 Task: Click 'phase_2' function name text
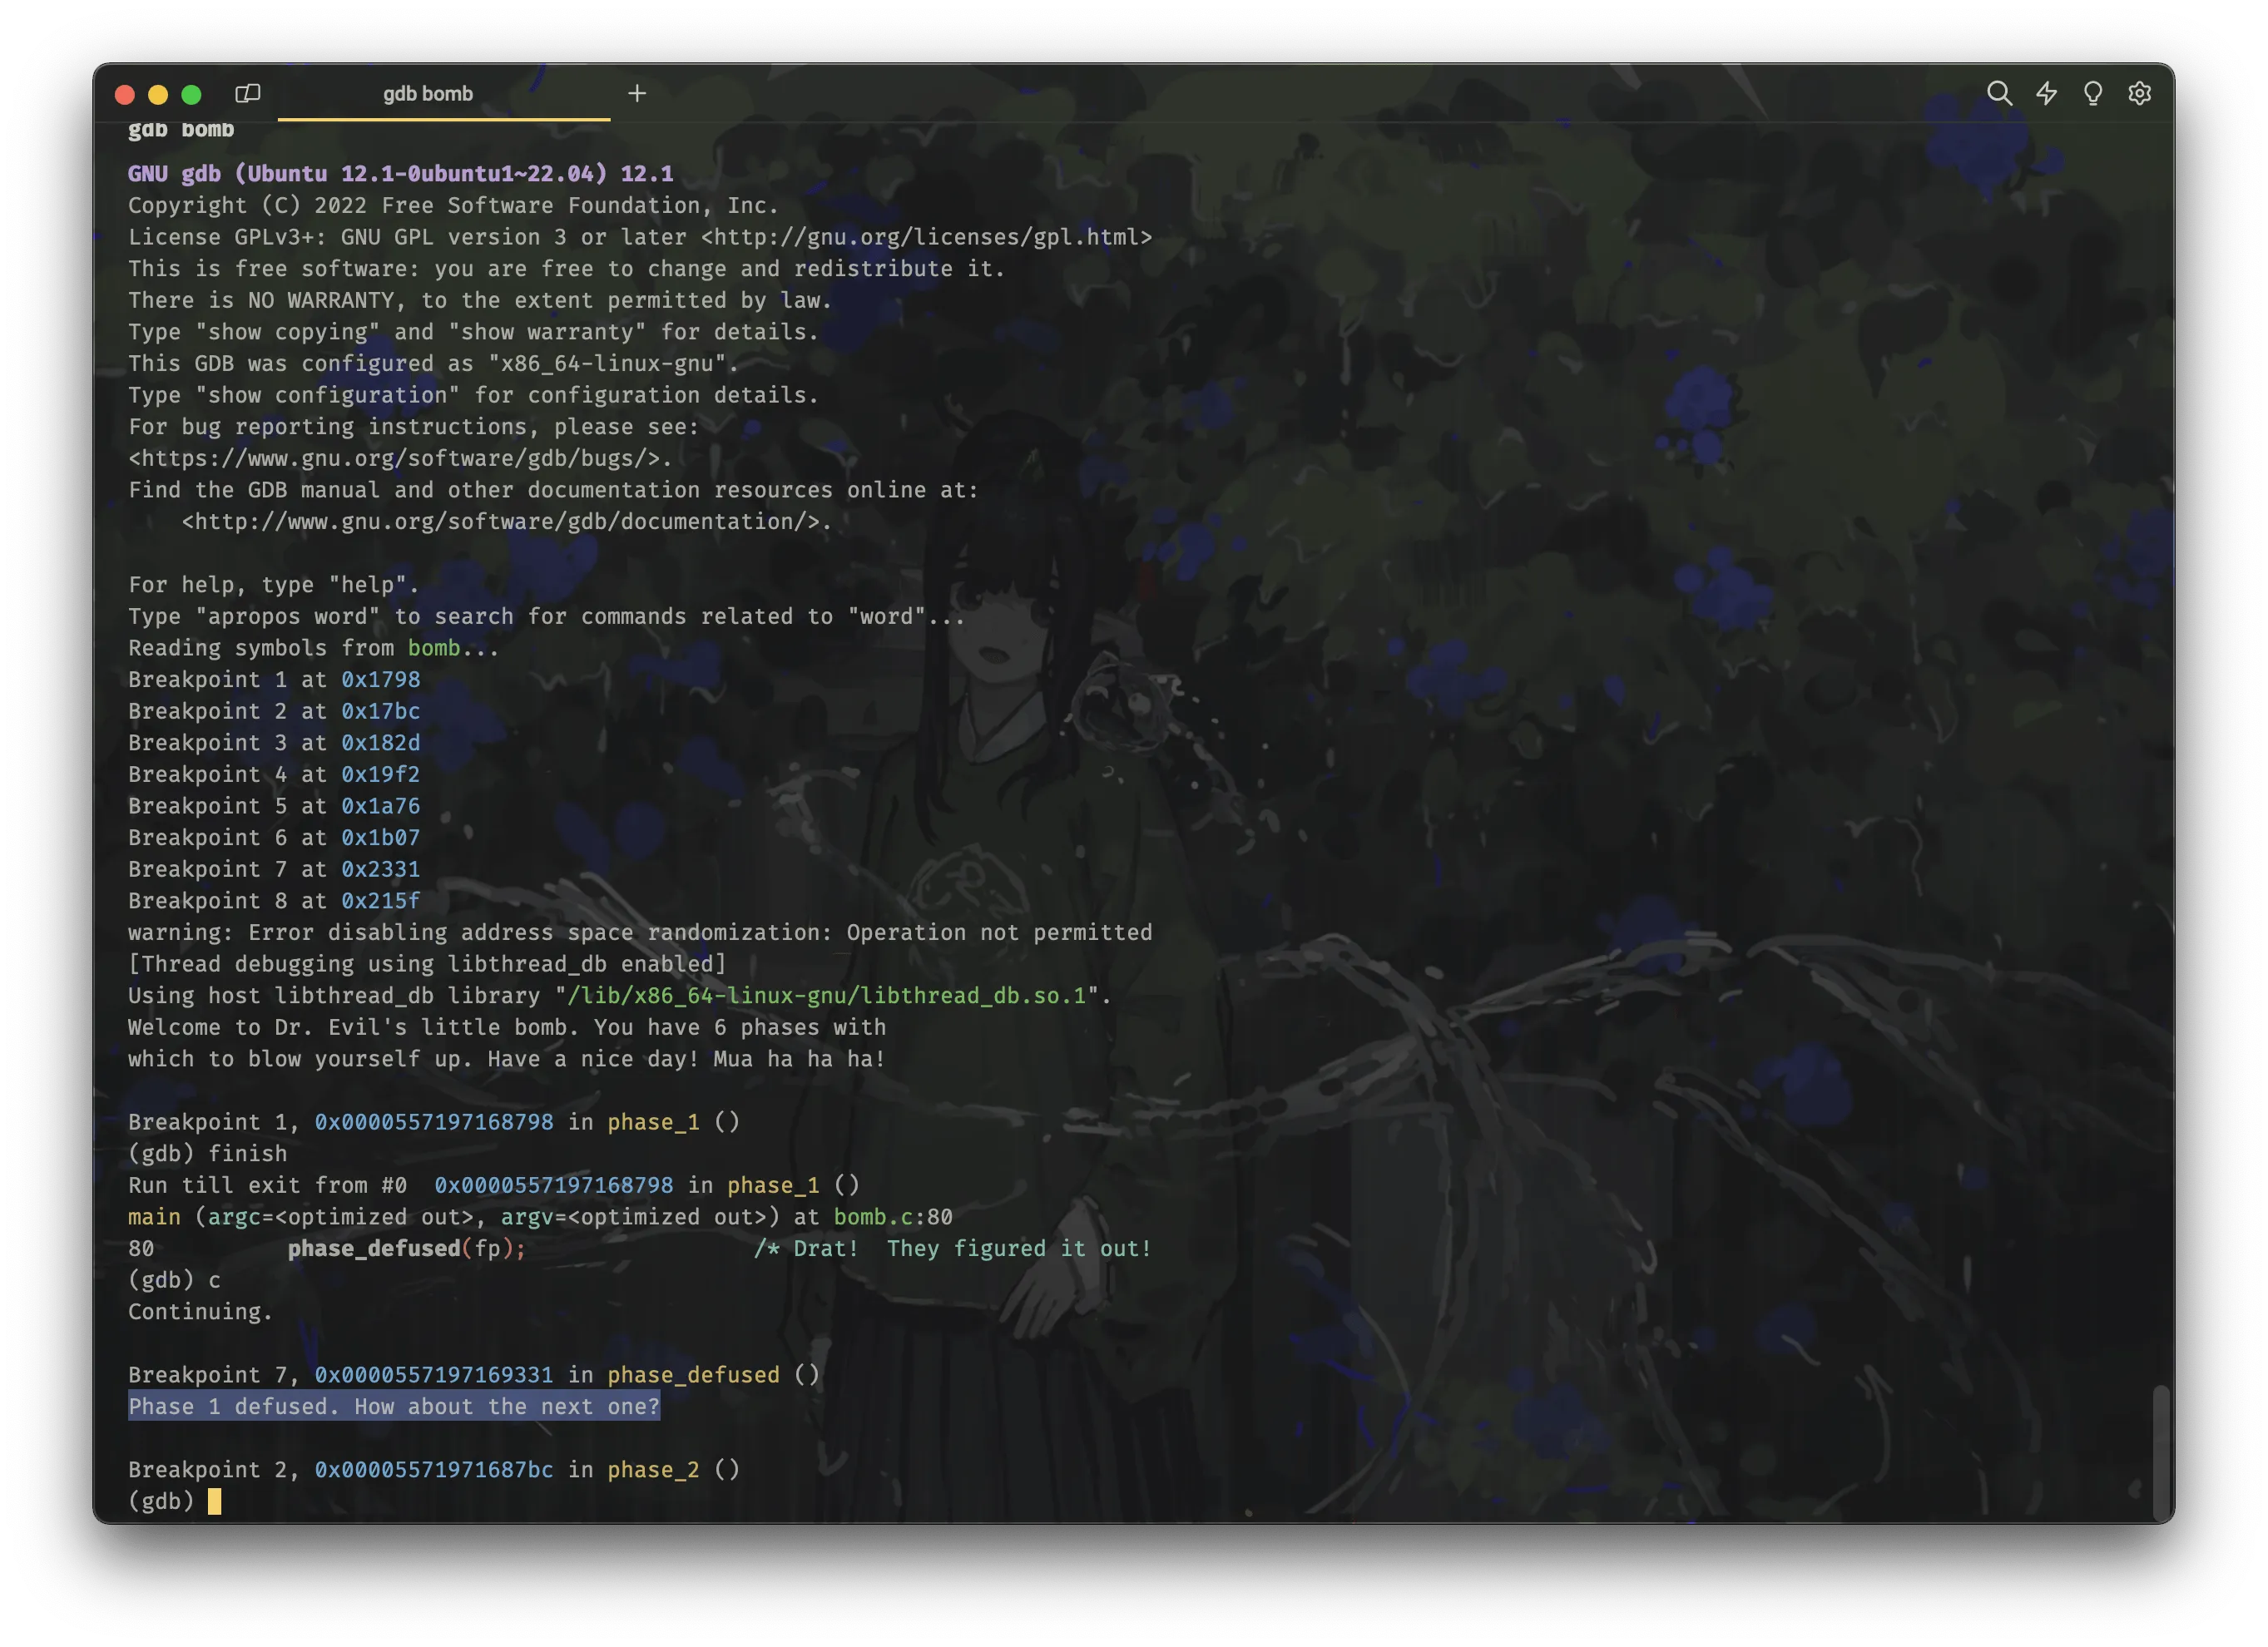(653, 1469)
